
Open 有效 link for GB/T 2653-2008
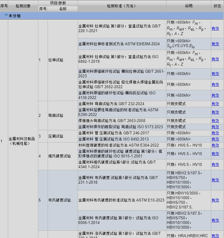(215, 121)
